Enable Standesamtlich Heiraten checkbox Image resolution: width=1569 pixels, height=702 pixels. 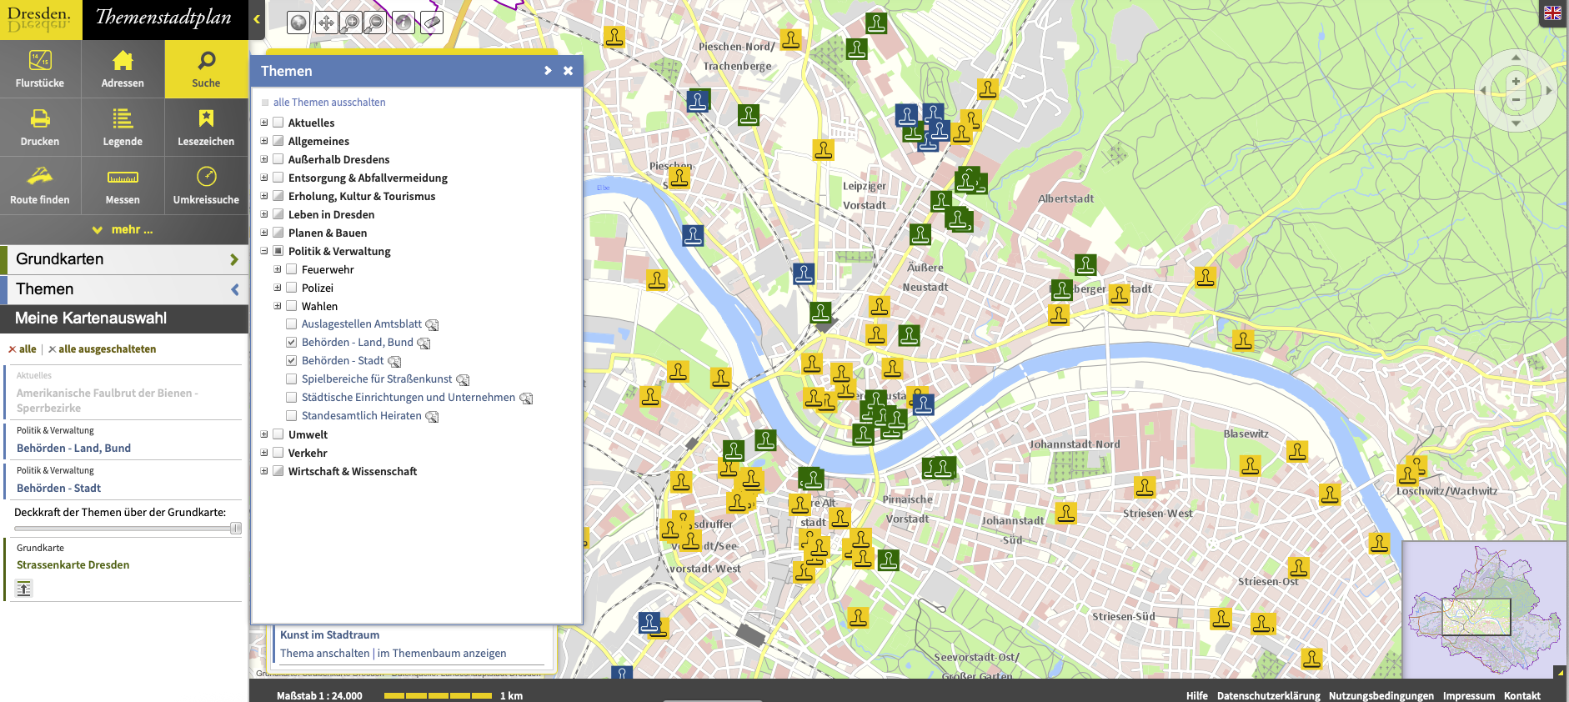(x=292, y=416)
